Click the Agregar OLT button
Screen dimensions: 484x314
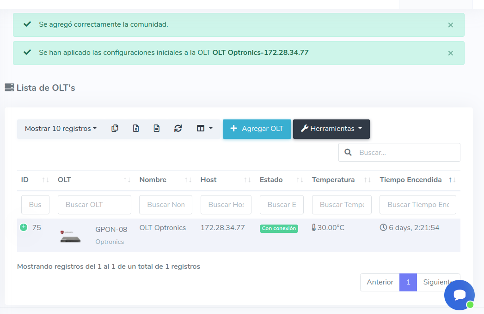257,129
